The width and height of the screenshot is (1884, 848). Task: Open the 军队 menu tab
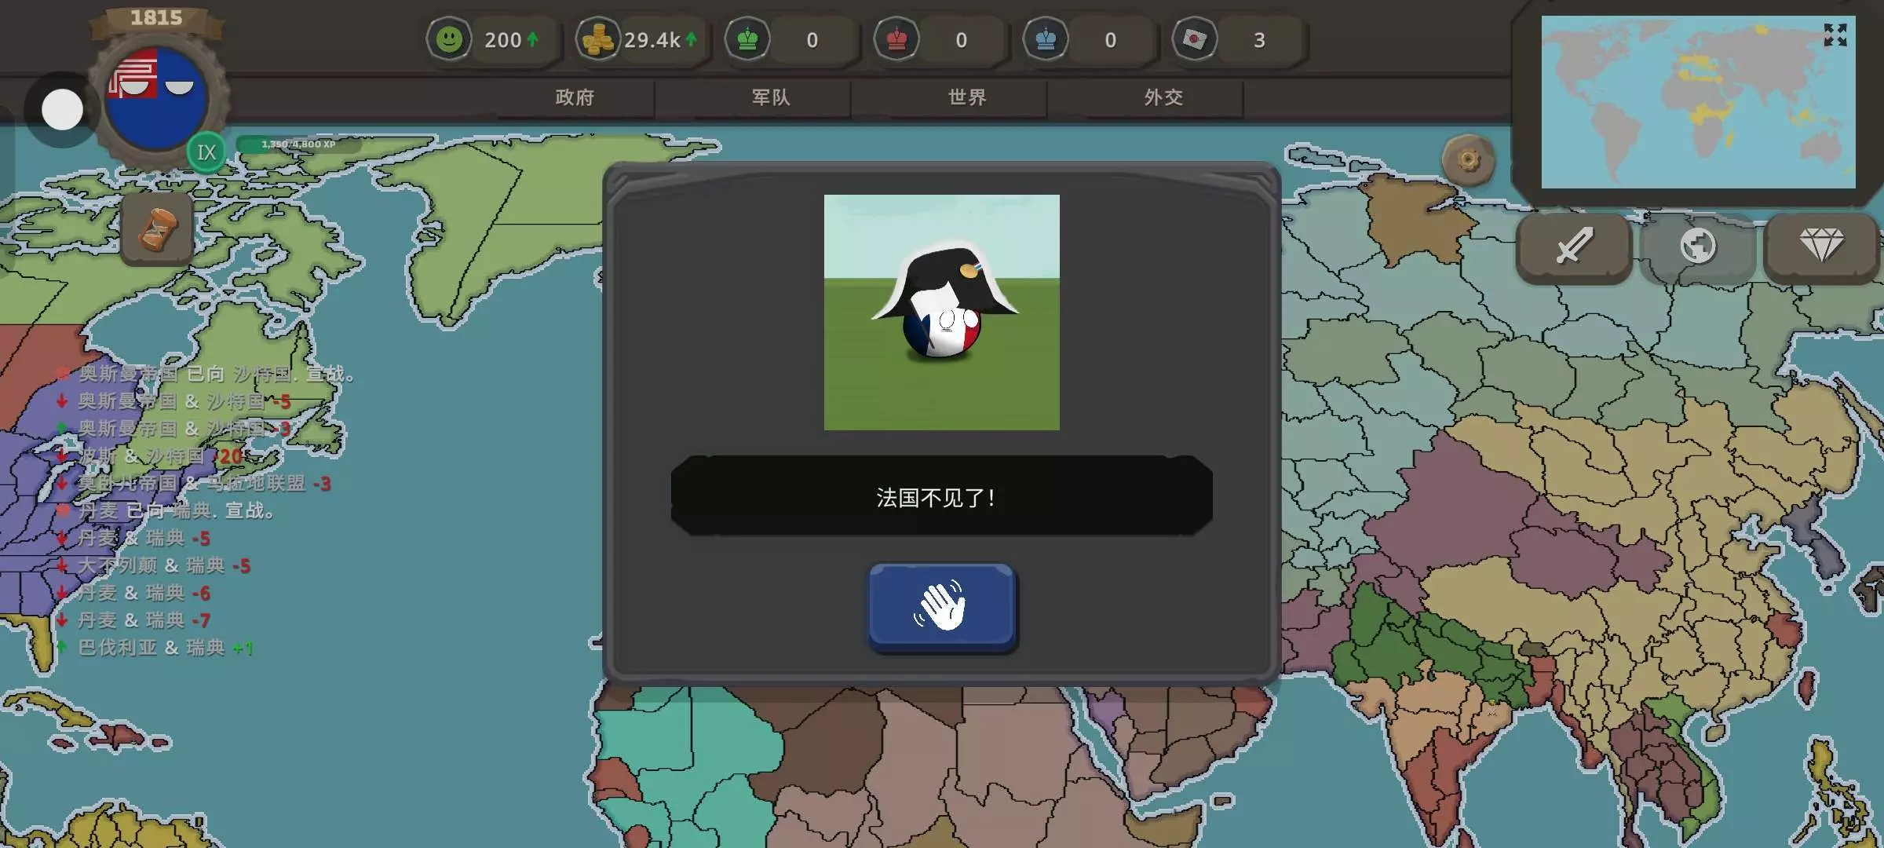pos(771,97)
